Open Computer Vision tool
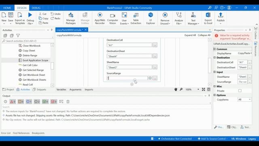 [113, 18]
